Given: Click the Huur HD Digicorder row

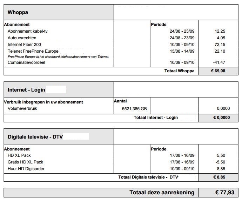Looking at the screenshot, I should (26, 169).
